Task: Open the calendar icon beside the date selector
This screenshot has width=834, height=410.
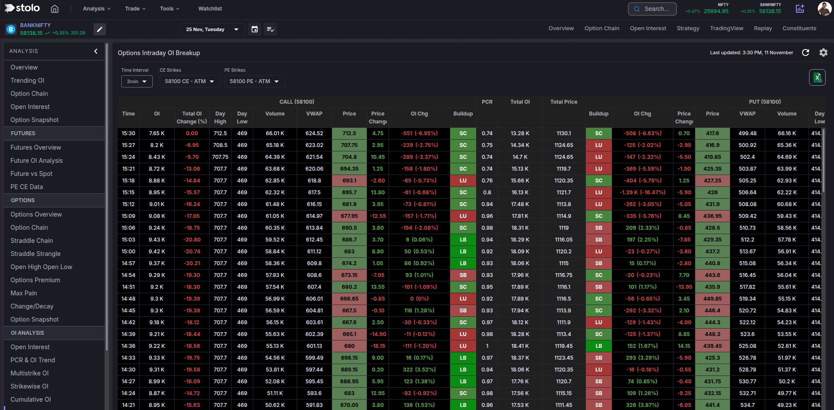Action: (255, 29)
